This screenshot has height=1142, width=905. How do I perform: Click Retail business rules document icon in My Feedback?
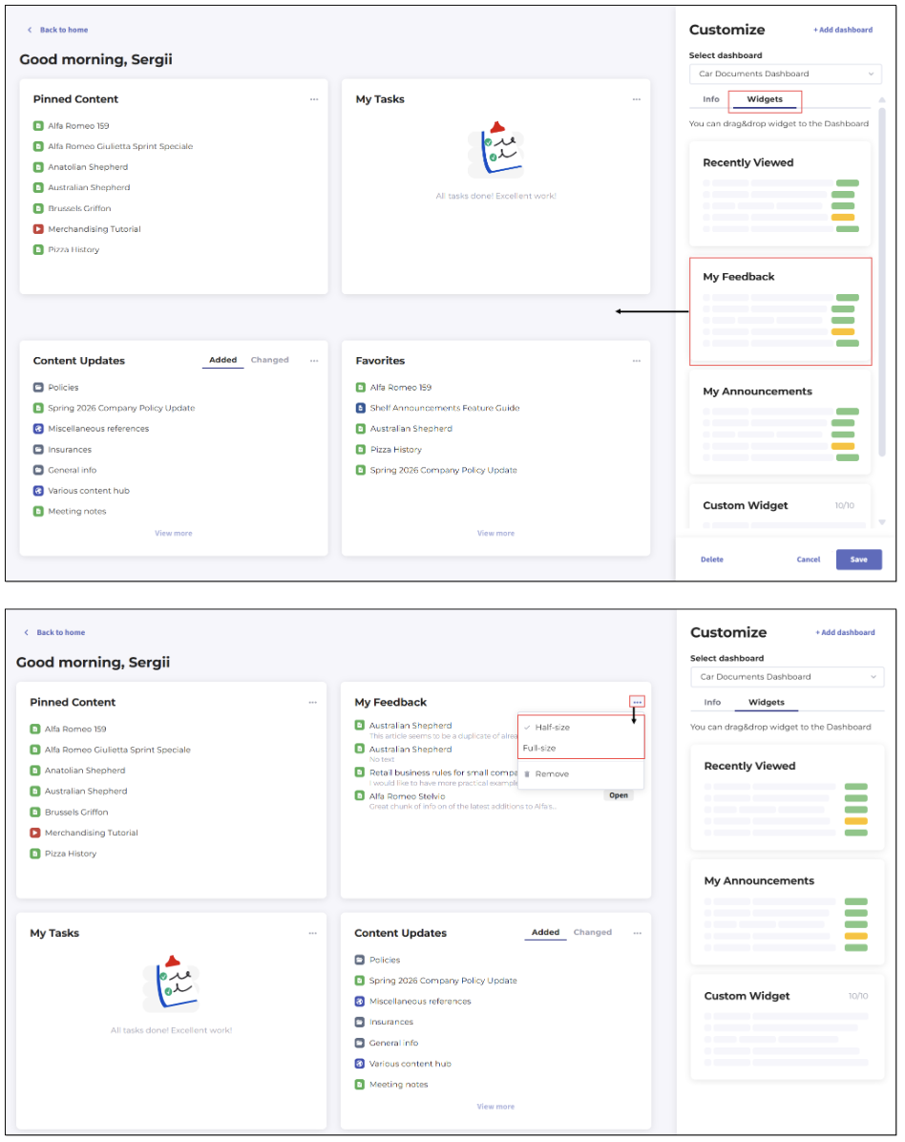point(359,772)
